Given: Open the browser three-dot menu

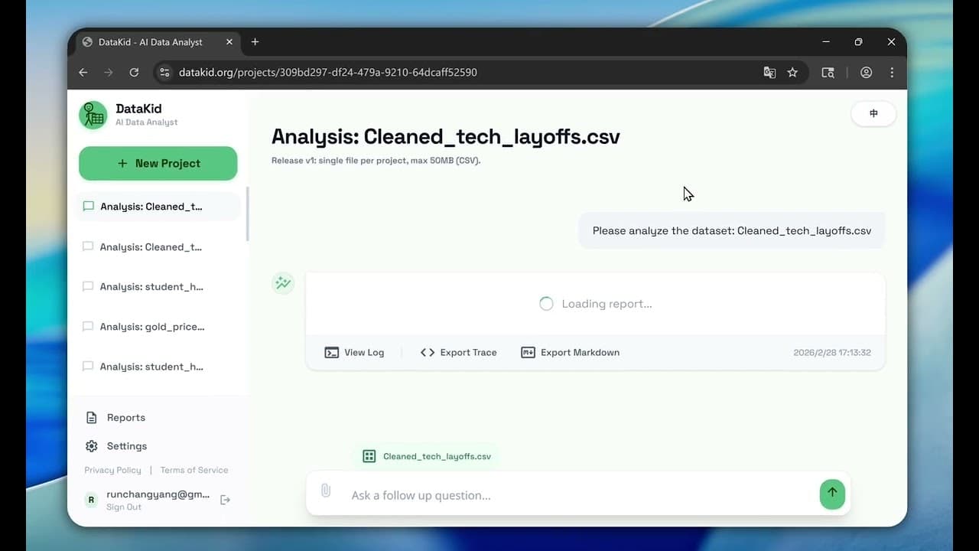Looking at the screenshot, I should pos(892,72).
